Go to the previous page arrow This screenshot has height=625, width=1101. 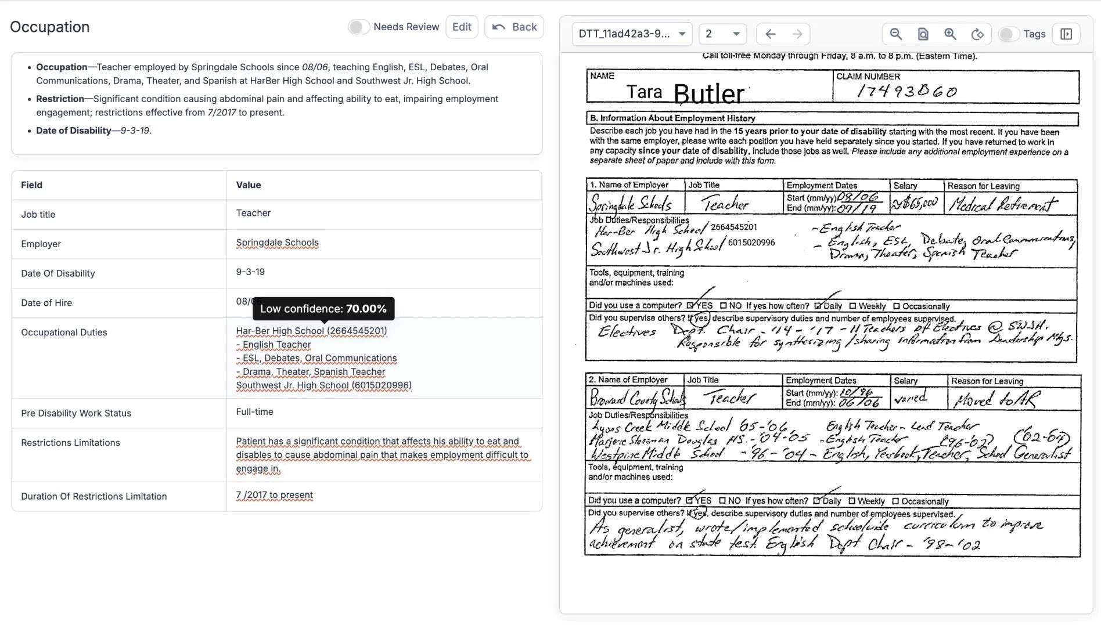[770, 34]
